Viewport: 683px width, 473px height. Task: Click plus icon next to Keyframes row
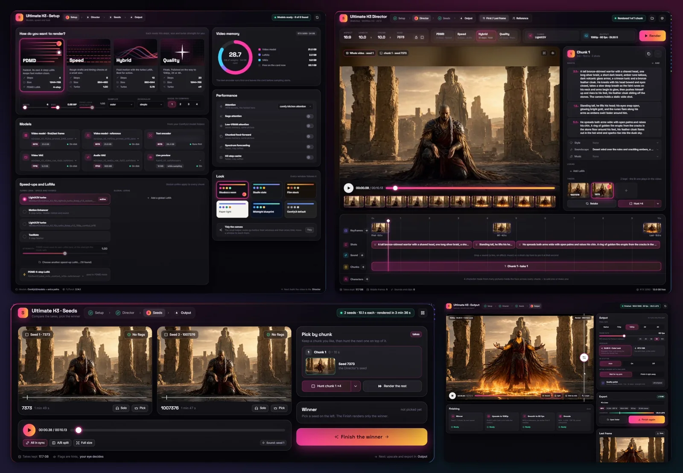(x=366, y=231)
